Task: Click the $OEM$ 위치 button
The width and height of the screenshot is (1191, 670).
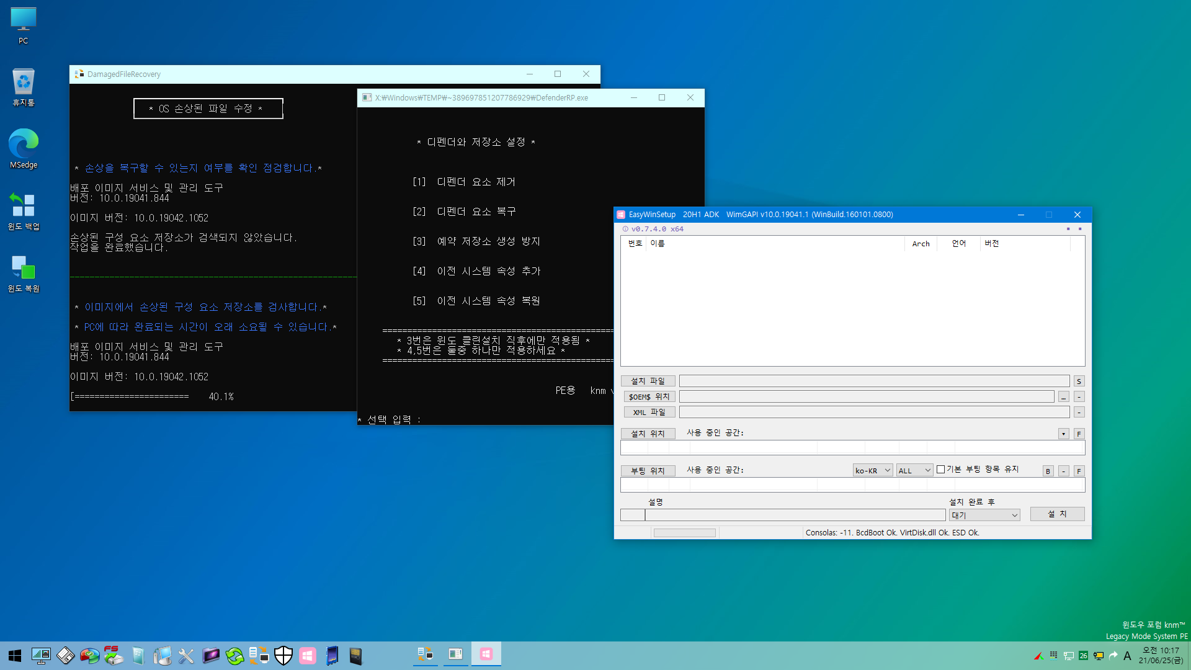Action: (649, 396)
